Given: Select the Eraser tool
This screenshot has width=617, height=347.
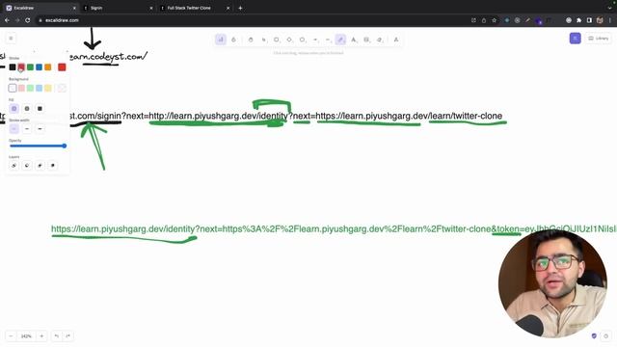Looking at the screenshot, I should [x=379, y=40].
